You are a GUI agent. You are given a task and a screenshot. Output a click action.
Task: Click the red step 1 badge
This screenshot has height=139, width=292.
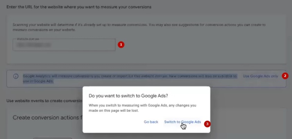coord(121,45)
